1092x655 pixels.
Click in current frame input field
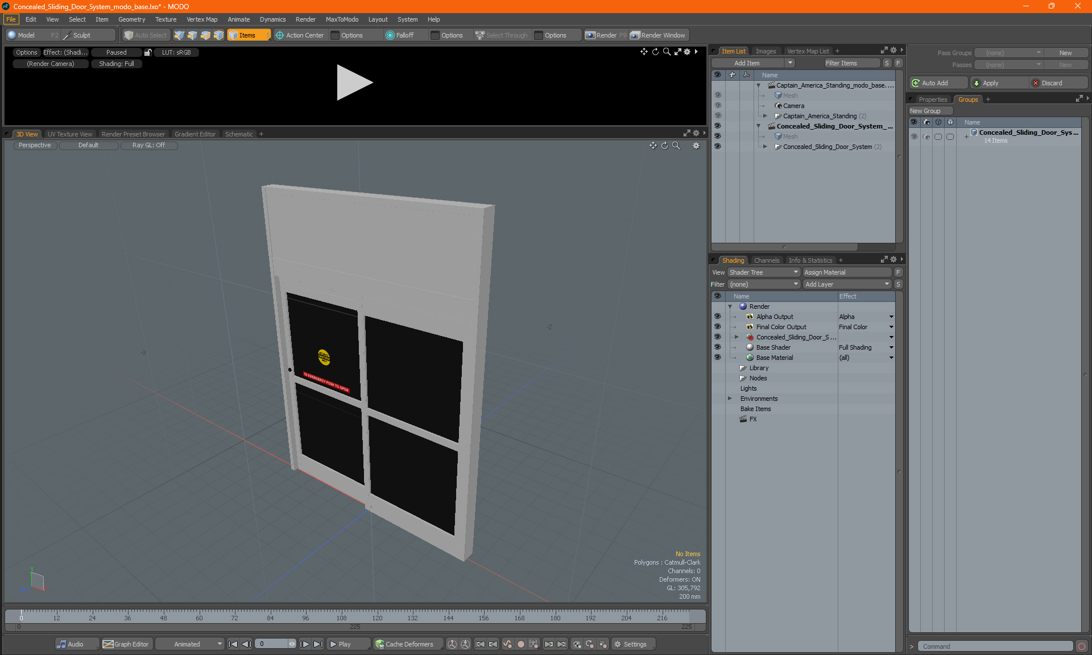(272, 644)
